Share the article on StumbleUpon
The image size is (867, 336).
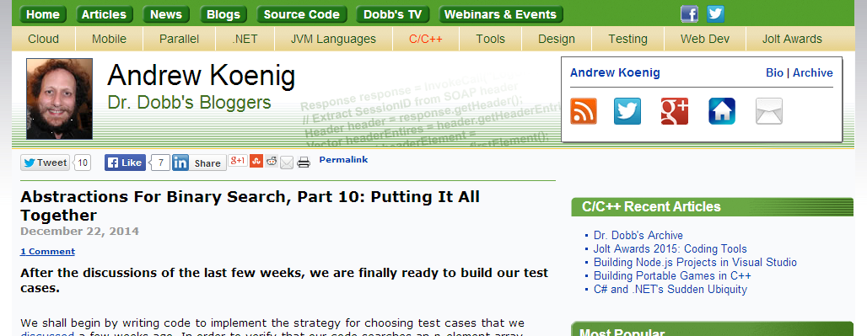coord(256,161)
